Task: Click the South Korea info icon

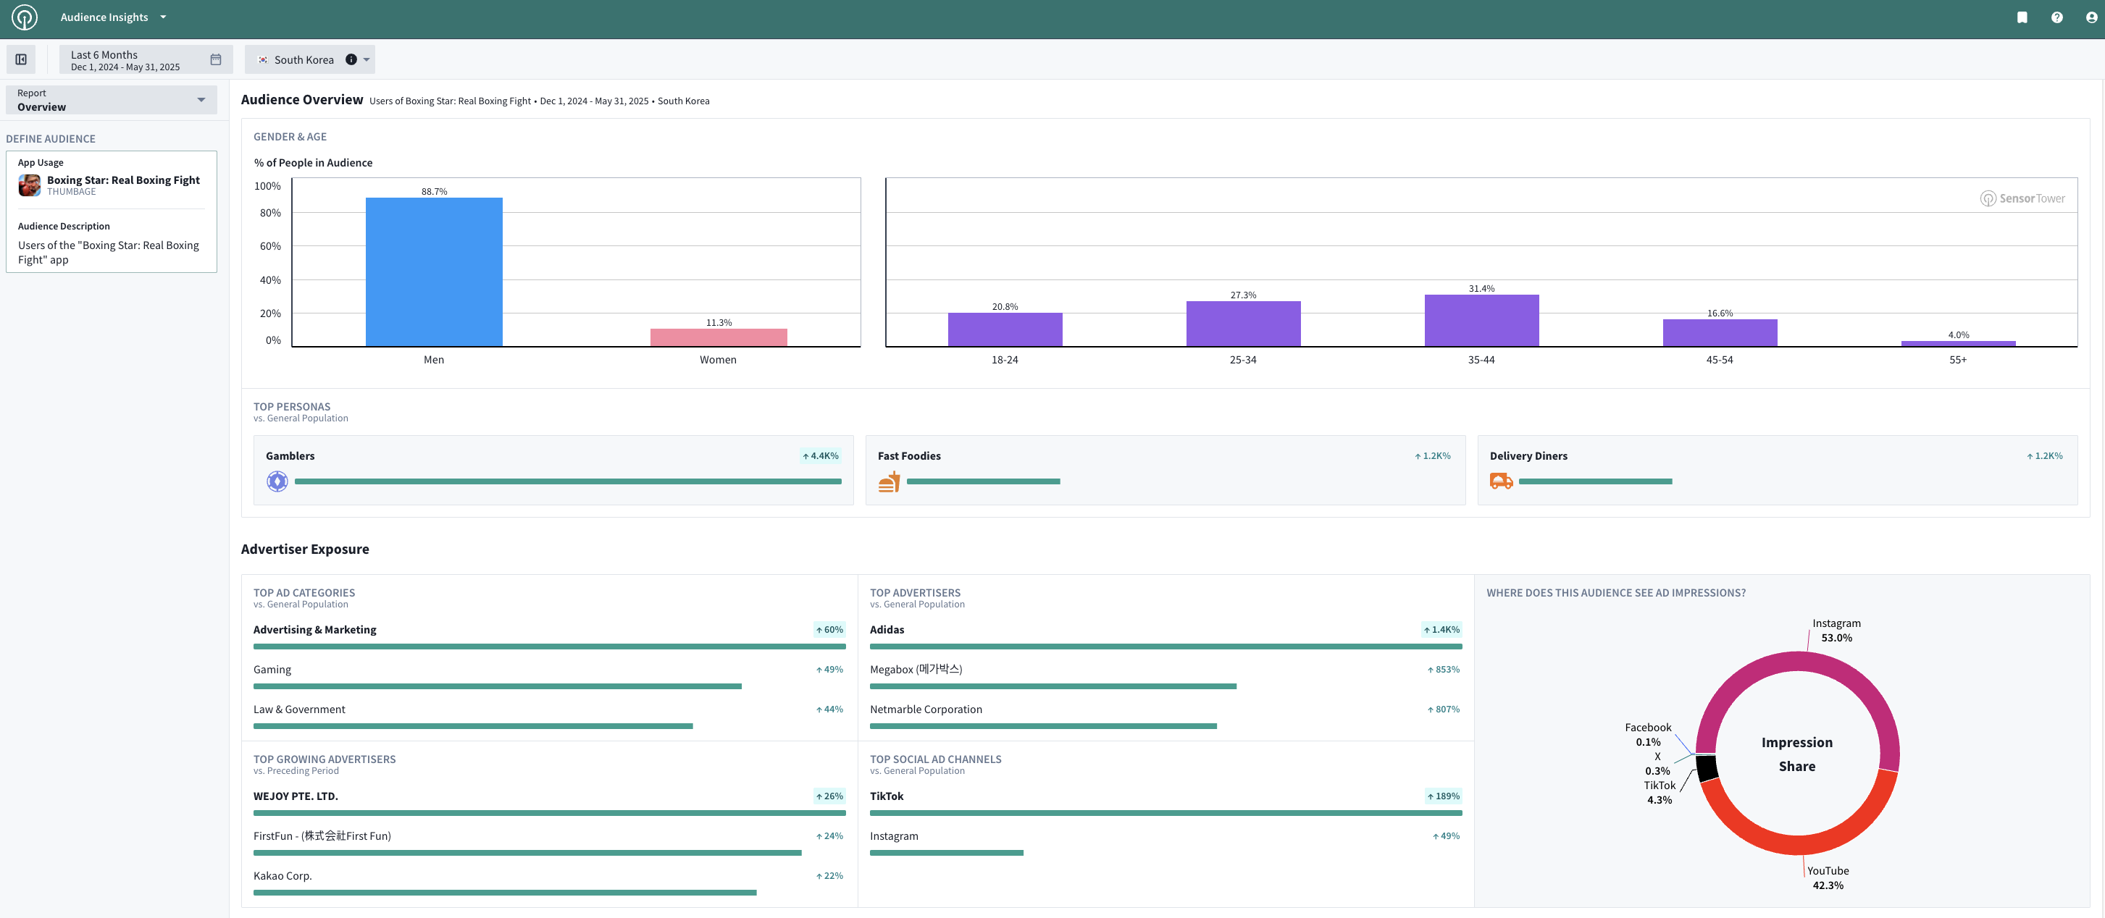Action: click(x=351, y=59)
